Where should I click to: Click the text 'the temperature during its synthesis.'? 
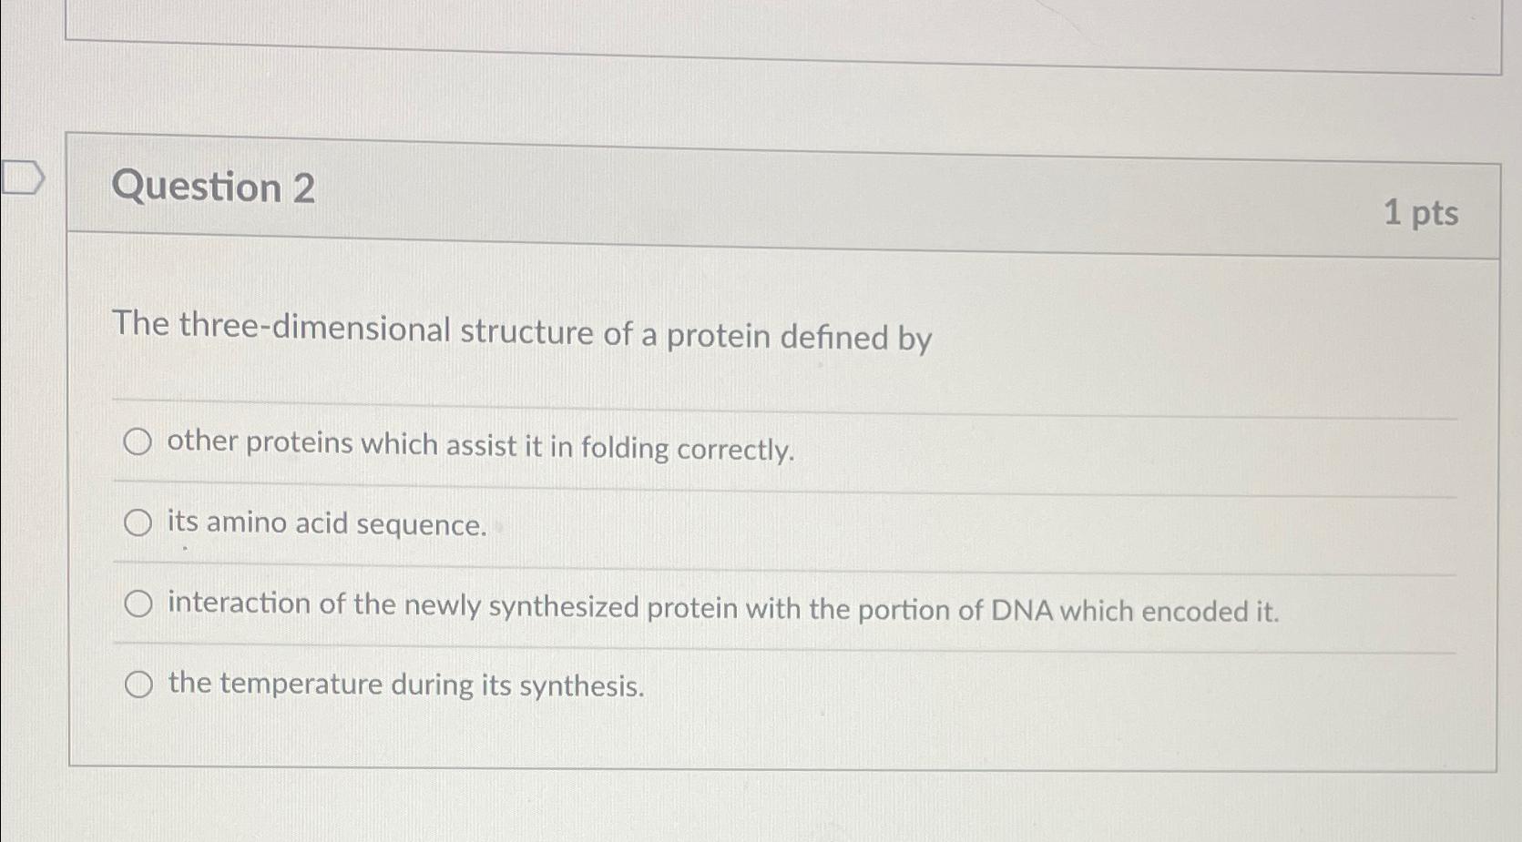tap(407, 685)
